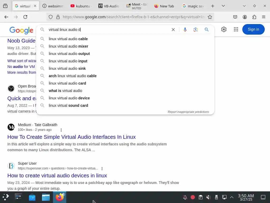This screenshot has width=270, height=203.
Task: Go forward using the forward arrow
Action: tap(16, 17)
